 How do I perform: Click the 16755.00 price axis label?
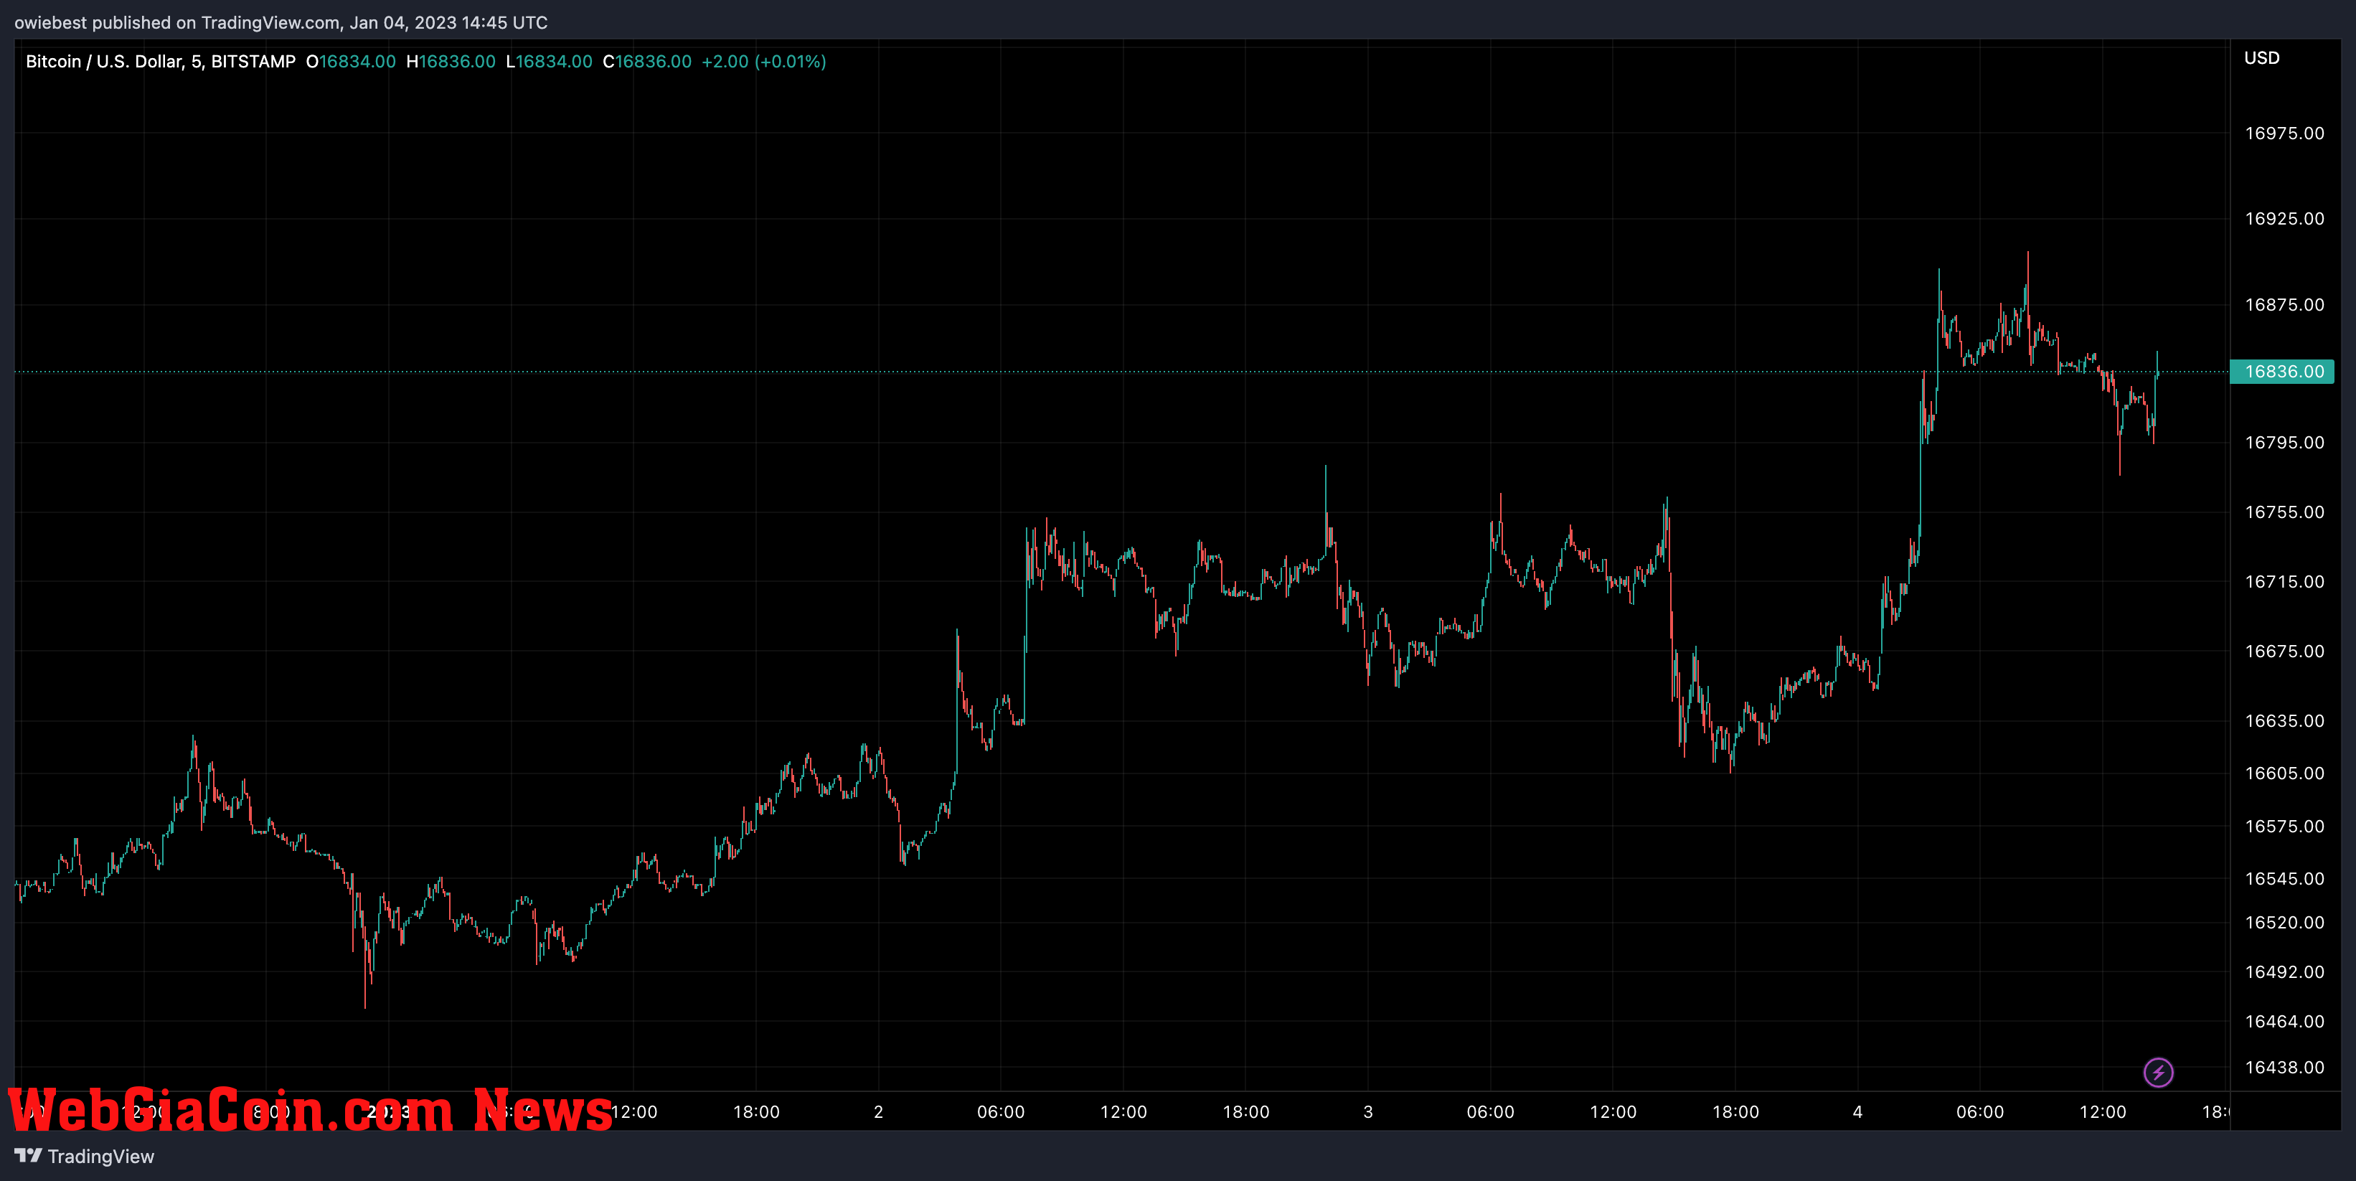click(x=2284, y=512)
